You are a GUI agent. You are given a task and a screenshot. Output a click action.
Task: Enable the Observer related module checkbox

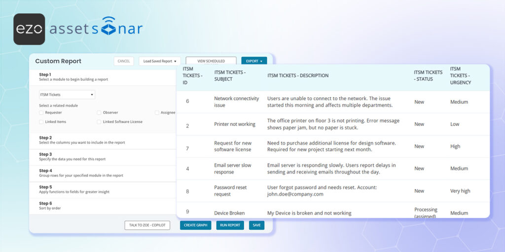pos(99,113)
